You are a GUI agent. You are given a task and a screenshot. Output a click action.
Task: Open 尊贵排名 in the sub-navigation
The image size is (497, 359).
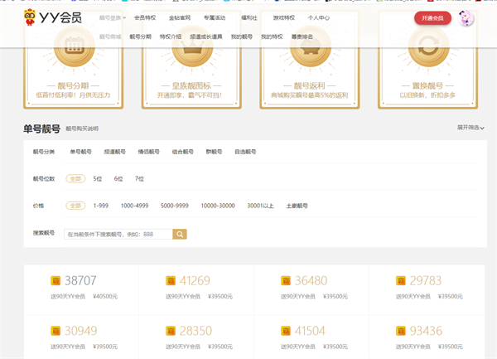[302, 36]
